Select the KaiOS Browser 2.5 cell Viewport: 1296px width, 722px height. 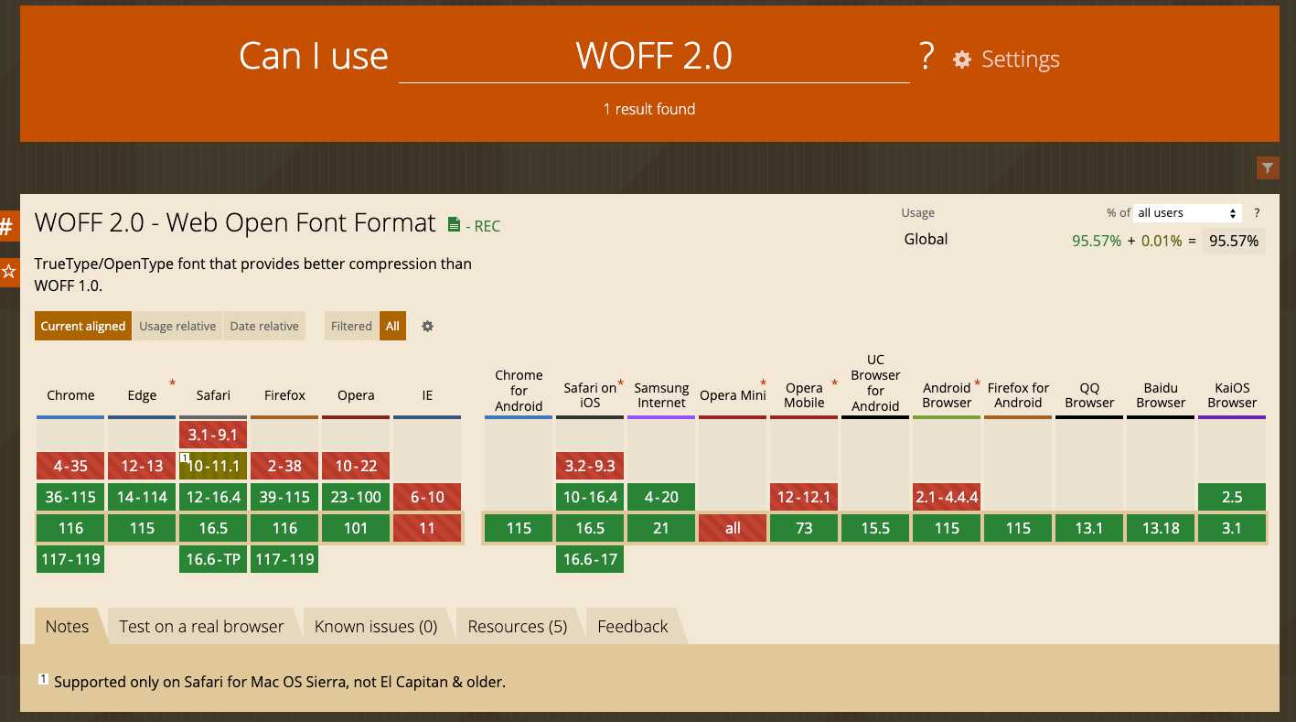pyautogui.click(x=1232, y=497)
